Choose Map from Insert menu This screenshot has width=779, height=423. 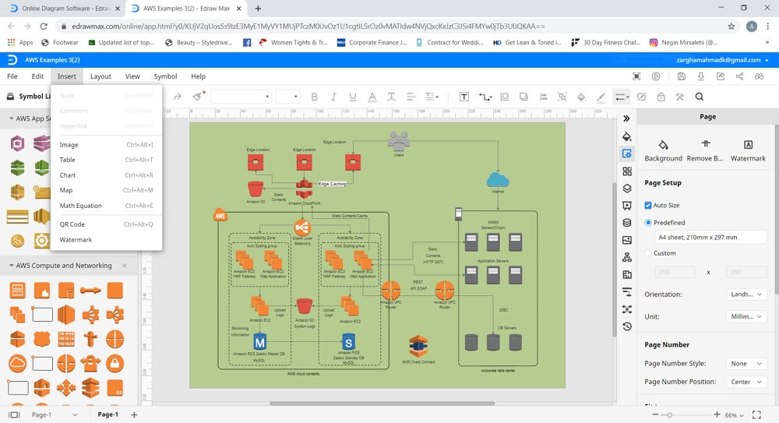[x=106, y=190]
